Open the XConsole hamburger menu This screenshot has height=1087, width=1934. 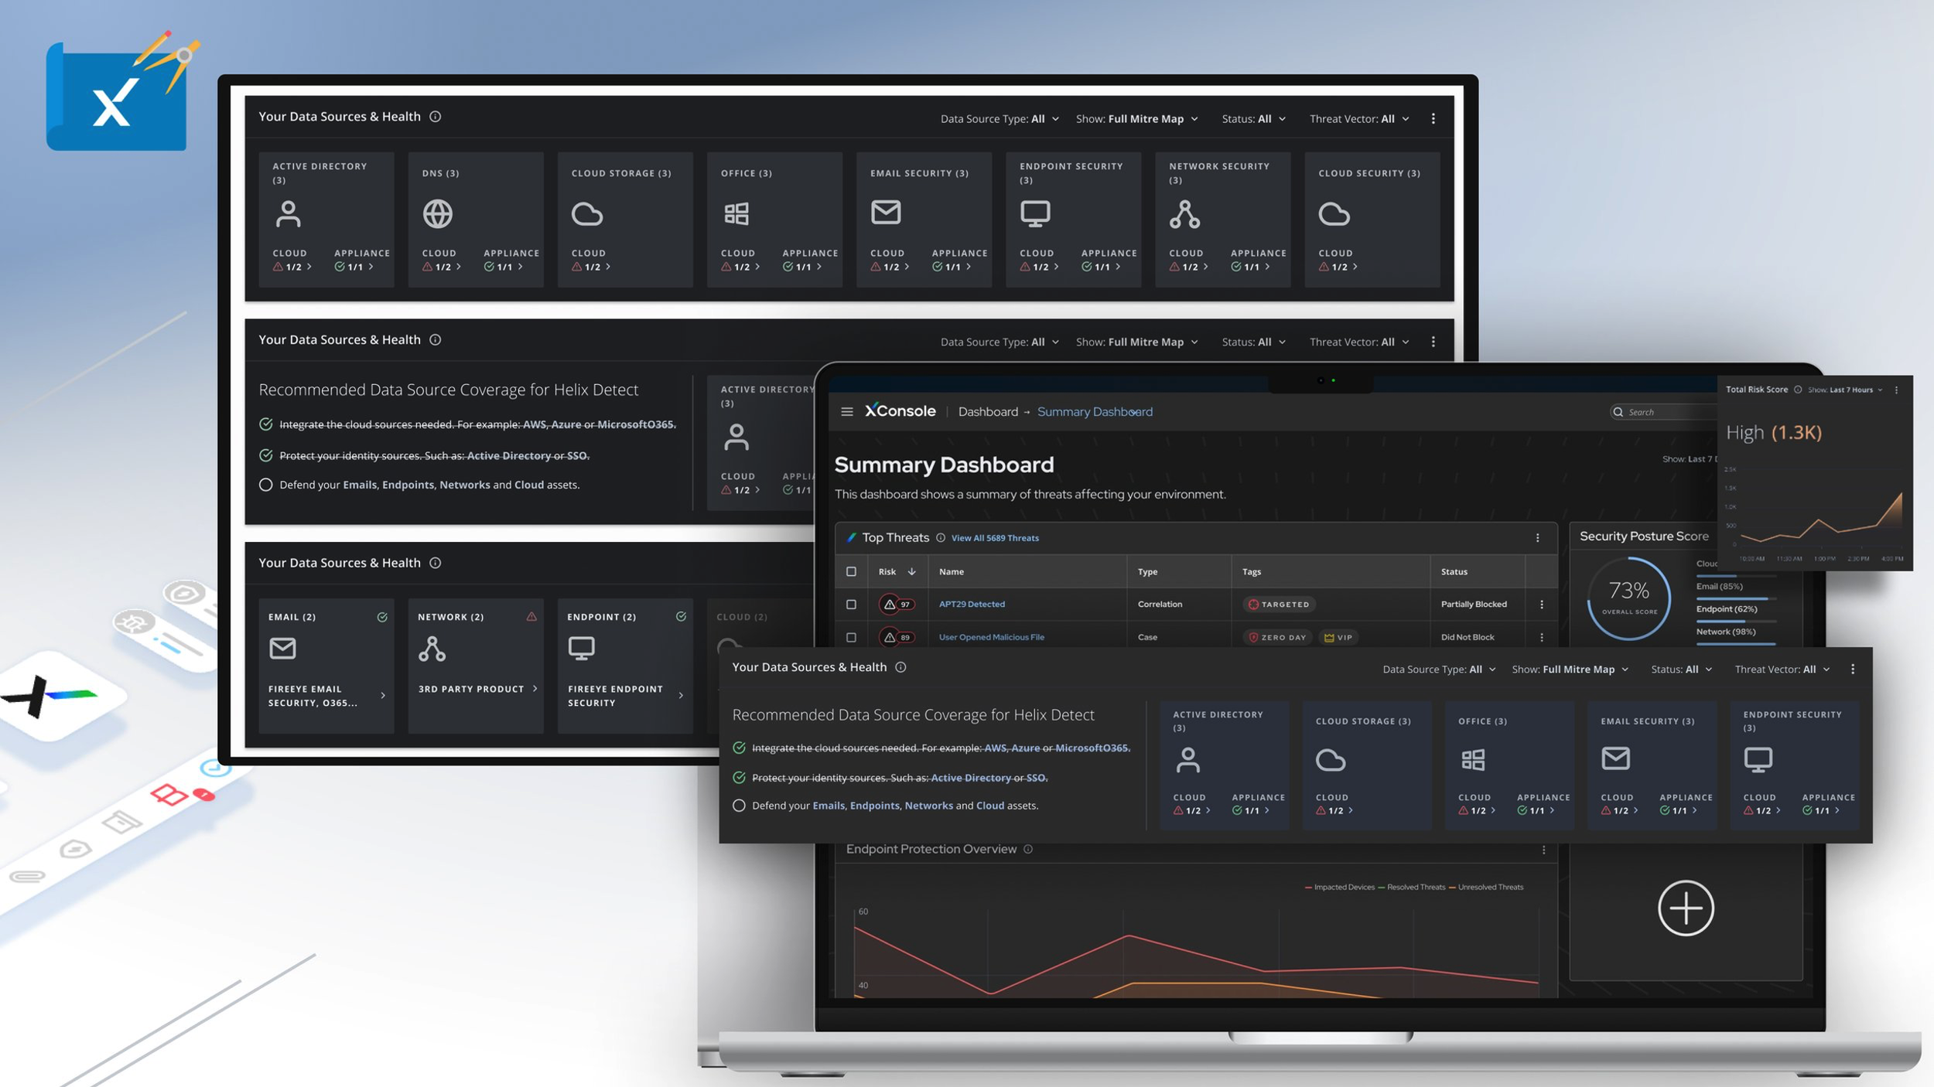click(847, 412)
